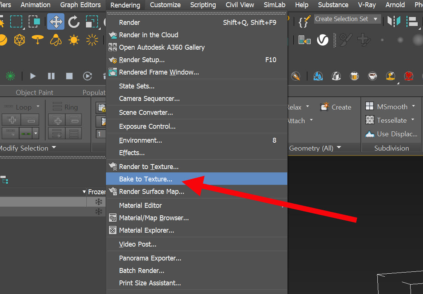
Task: Click the coffee cup preset icon
Action: coord(372,76)
